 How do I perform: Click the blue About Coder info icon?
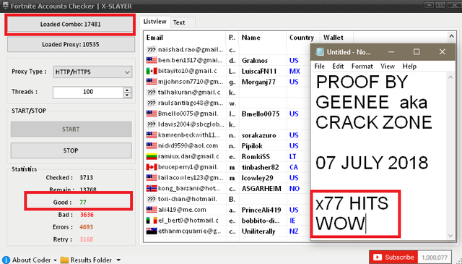tap(6, 260)
